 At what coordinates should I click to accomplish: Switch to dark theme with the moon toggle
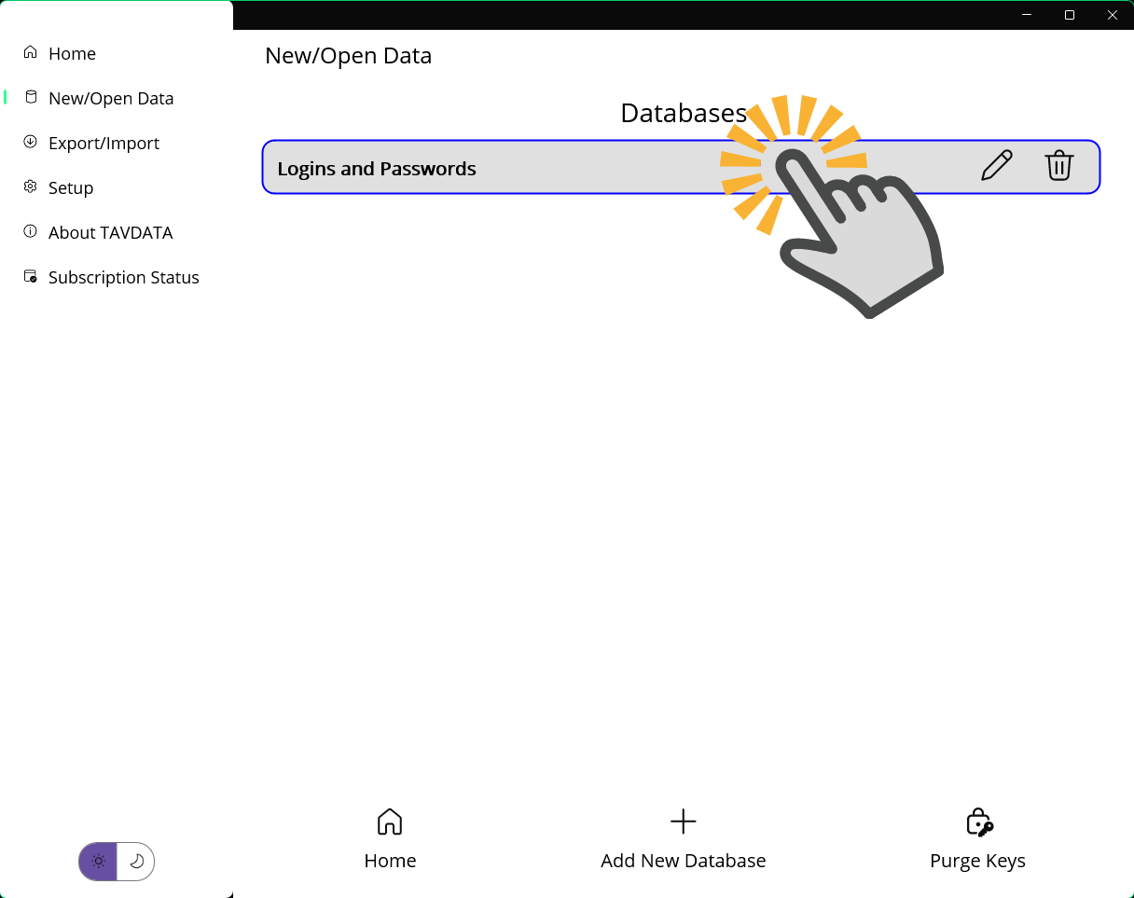[x=136, y=862]
